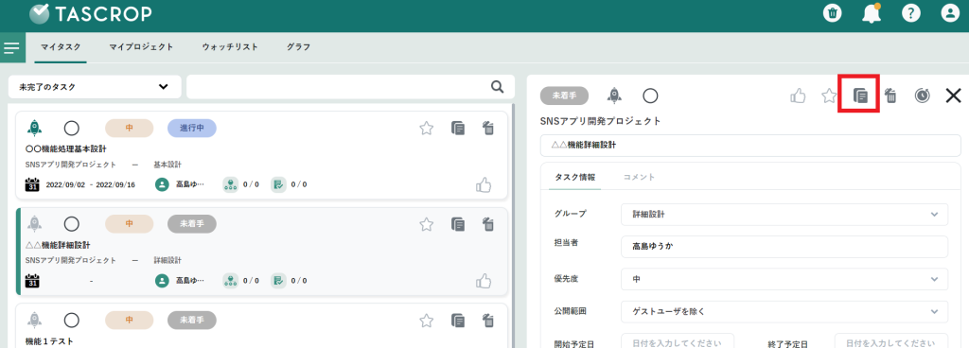Copy the task from detail panel

(860, 96)
